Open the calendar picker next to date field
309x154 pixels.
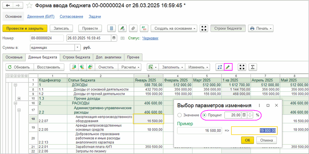(114, 38)
